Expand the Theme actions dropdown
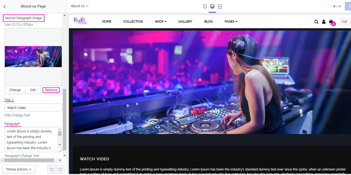Viewport: 351px width, 175px height. coord(19,169)
